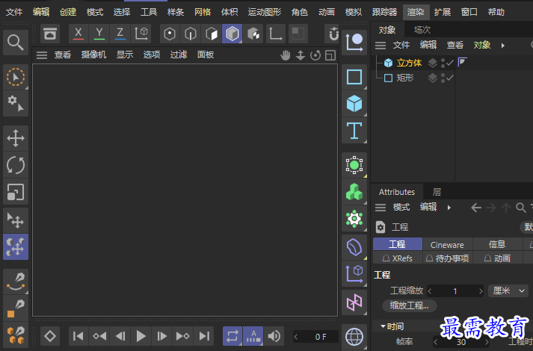The width and height of the screenshot is (533, 351).
Task: Select the spline pen sketch tool
Action: (15, 282)
